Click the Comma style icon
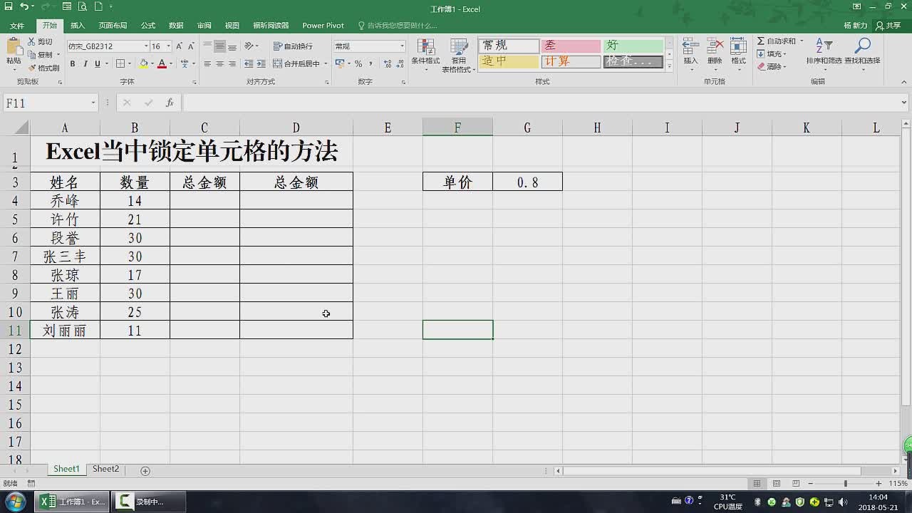The image size is (912, 513). pos(370,63)
